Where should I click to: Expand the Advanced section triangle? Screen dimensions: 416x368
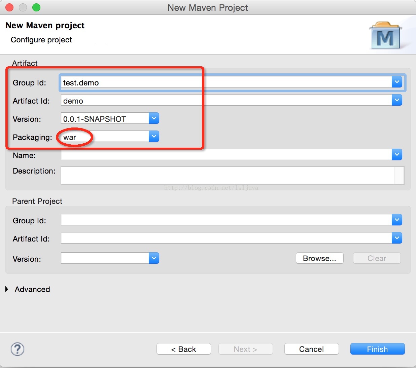click(x=7, y=289)
